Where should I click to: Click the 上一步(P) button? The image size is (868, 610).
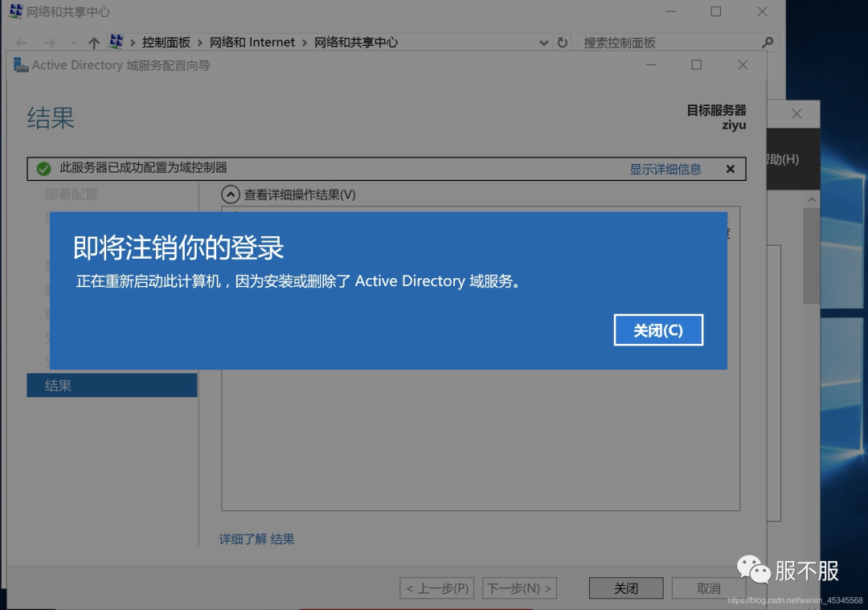click(x=436, y=587)
